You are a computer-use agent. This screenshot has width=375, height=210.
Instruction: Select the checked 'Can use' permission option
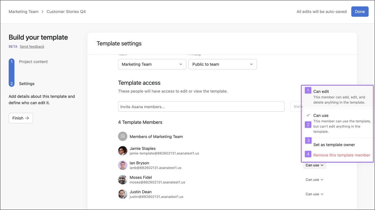click(337, 123)
